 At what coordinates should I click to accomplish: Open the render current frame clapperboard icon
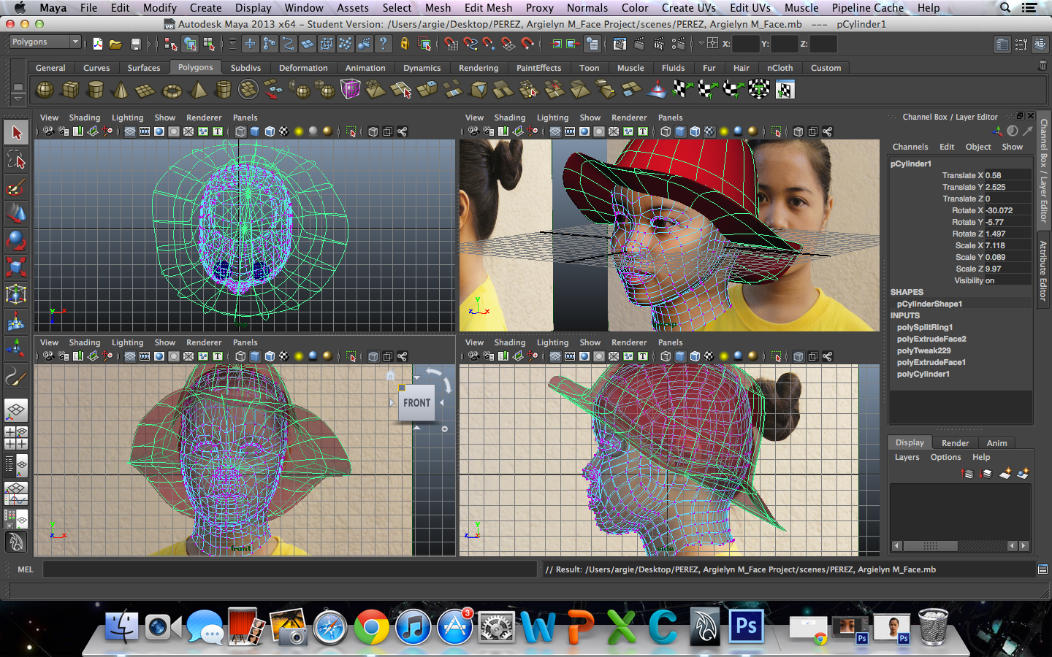pyautogui.click(x=639, y=44)
